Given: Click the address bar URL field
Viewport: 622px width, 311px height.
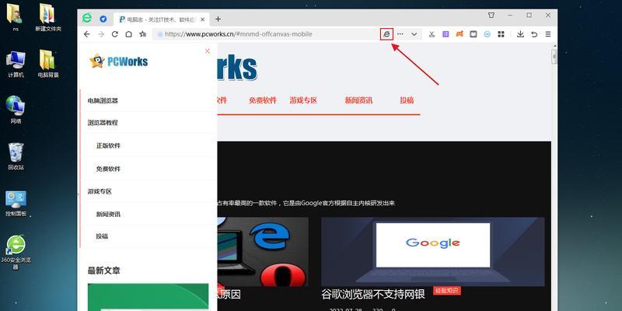Looking at the screenshot, I should coord(266,34).
